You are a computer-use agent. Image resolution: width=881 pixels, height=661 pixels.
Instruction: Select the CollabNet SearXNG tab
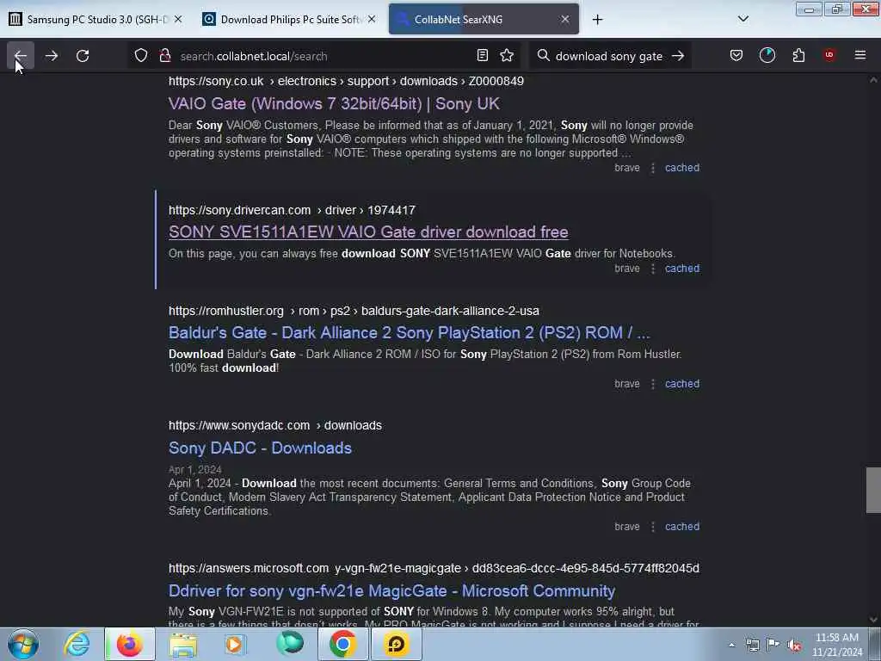point(484,19)
